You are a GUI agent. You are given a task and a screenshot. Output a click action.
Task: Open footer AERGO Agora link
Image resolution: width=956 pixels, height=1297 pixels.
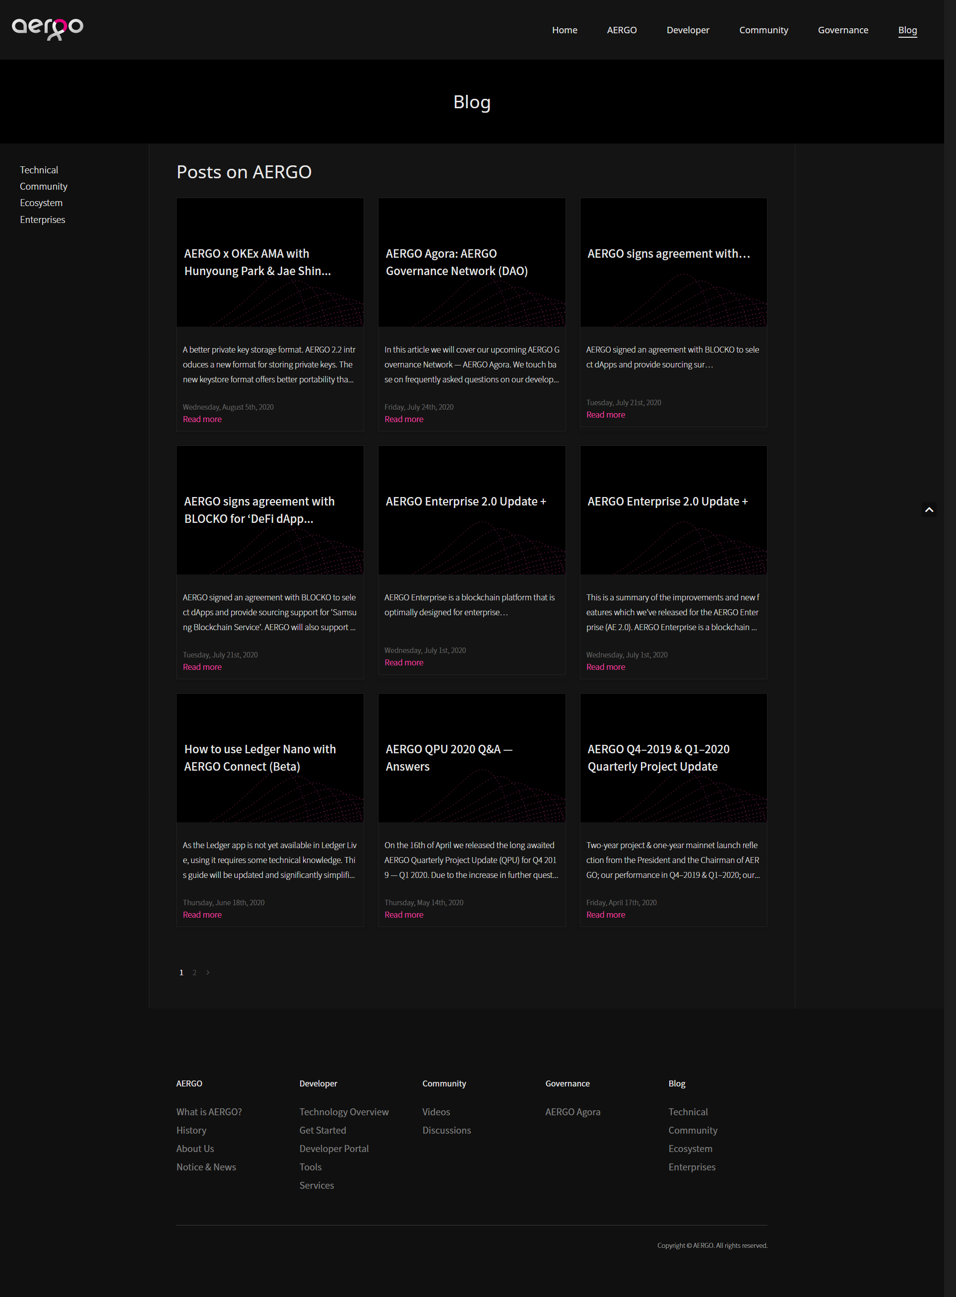[x=573, y=1112]
